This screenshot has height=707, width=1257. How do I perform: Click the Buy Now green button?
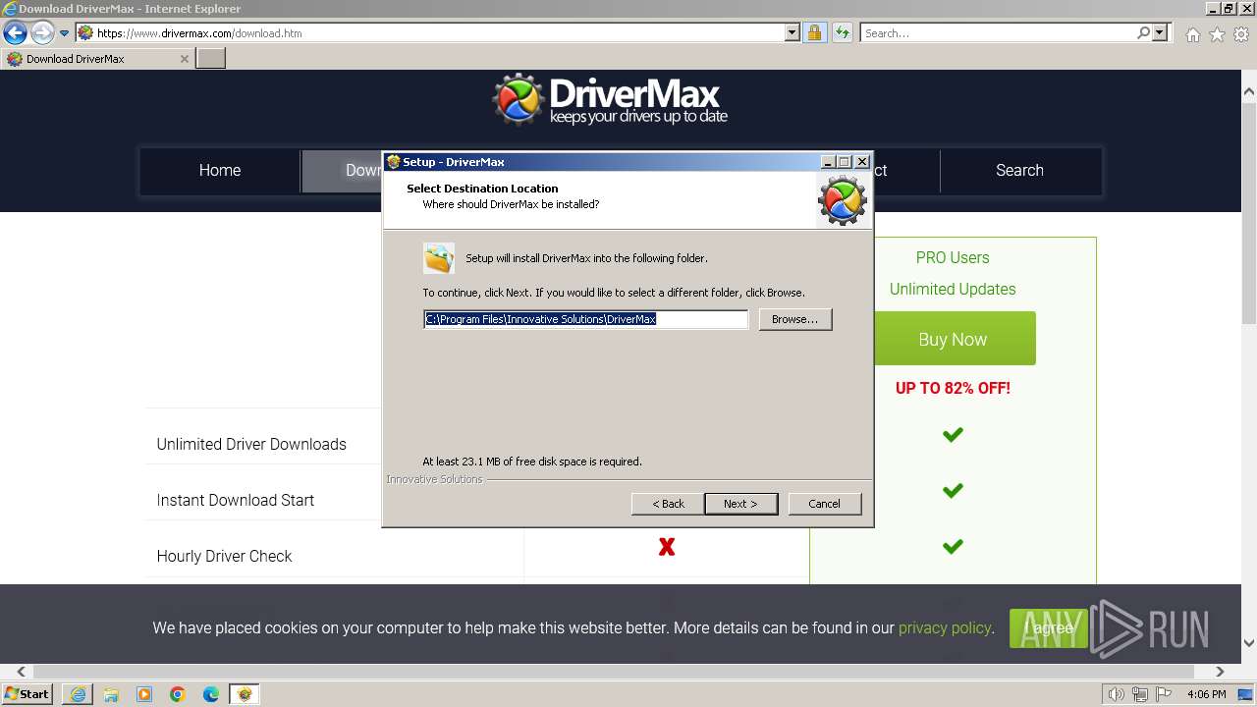953,339
